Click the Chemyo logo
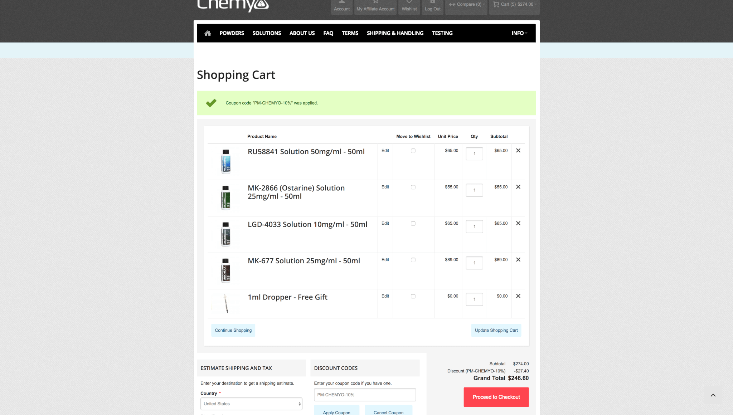Viewport: 733px width, 415px height. coord(233,5)
